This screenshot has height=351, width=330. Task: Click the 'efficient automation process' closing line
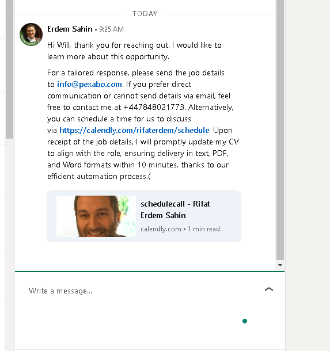[x=99, y=177]
